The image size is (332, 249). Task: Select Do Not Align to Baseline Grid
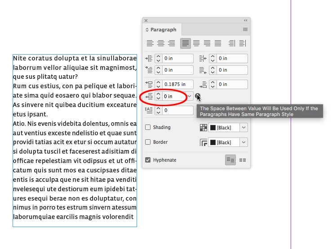(230, 160)
